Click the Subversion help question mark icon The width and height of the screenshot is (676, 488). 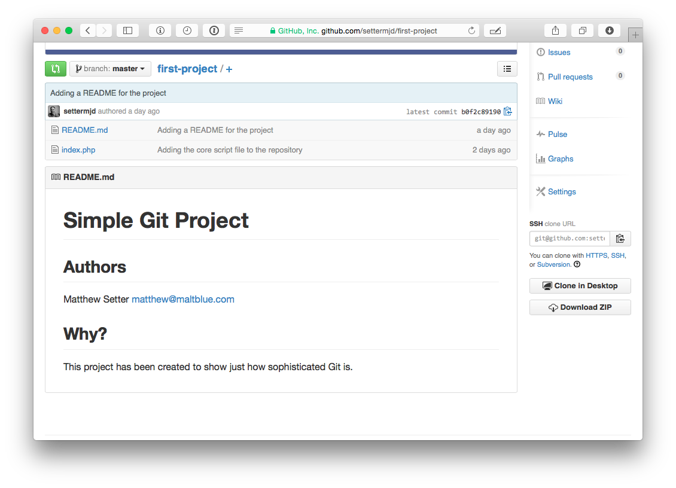[x=576, y=264]
